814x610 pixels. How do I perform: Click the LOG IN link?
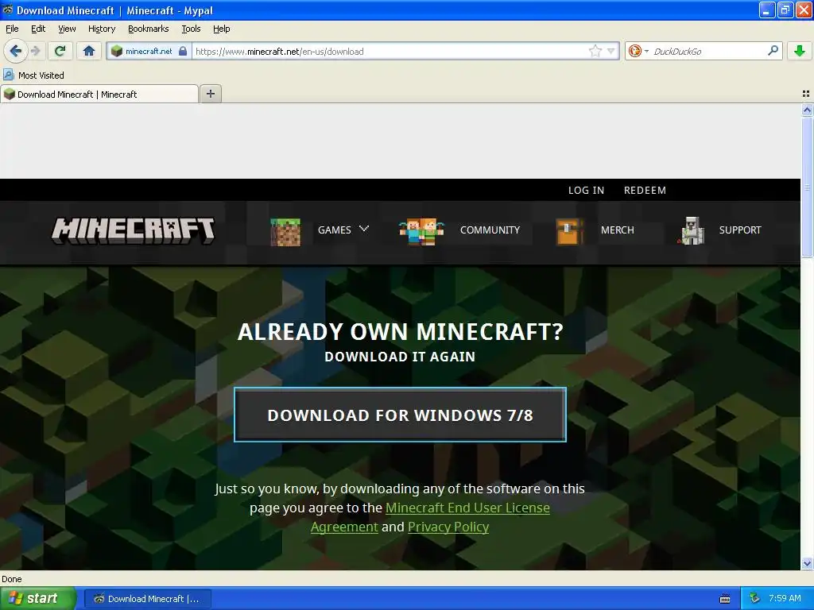(586, 191)
